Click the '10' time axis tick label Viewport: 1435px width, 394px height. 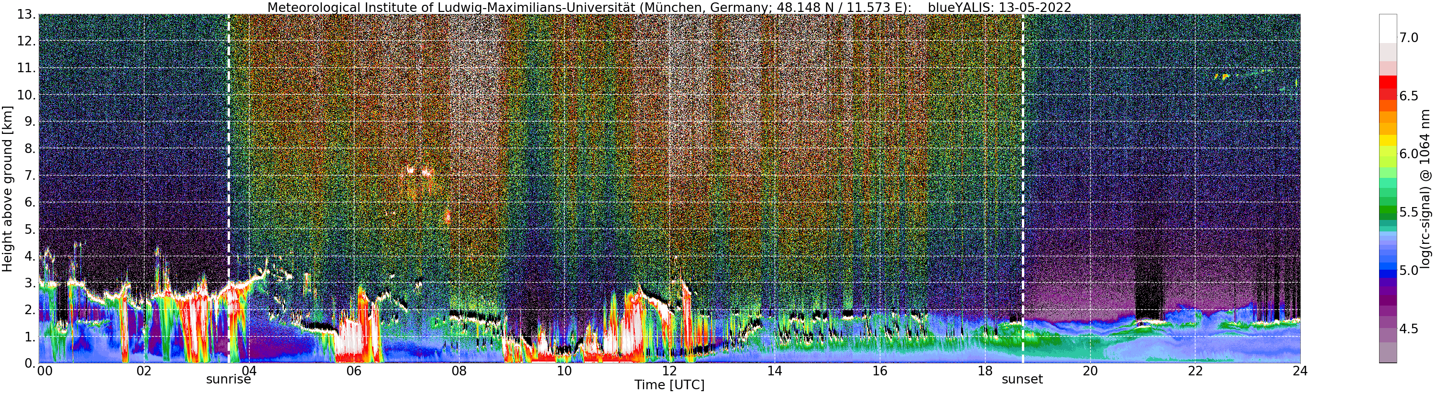pyautogui.click(x=564, y=371)
